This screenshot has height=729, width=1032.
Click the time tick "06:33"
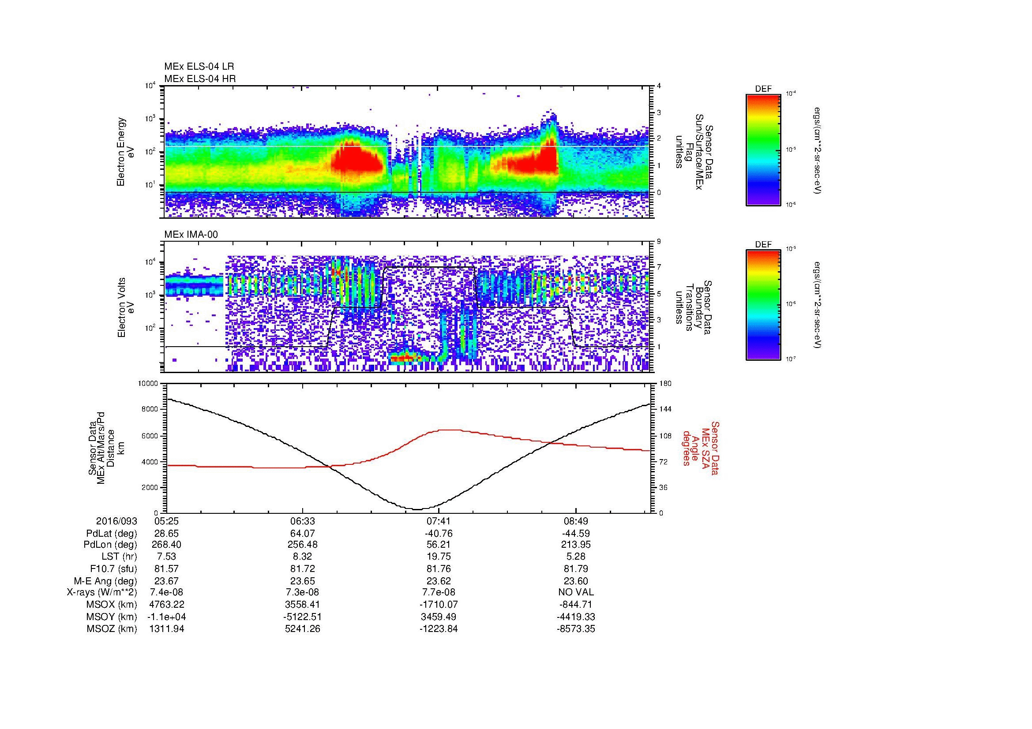[303, 521]
